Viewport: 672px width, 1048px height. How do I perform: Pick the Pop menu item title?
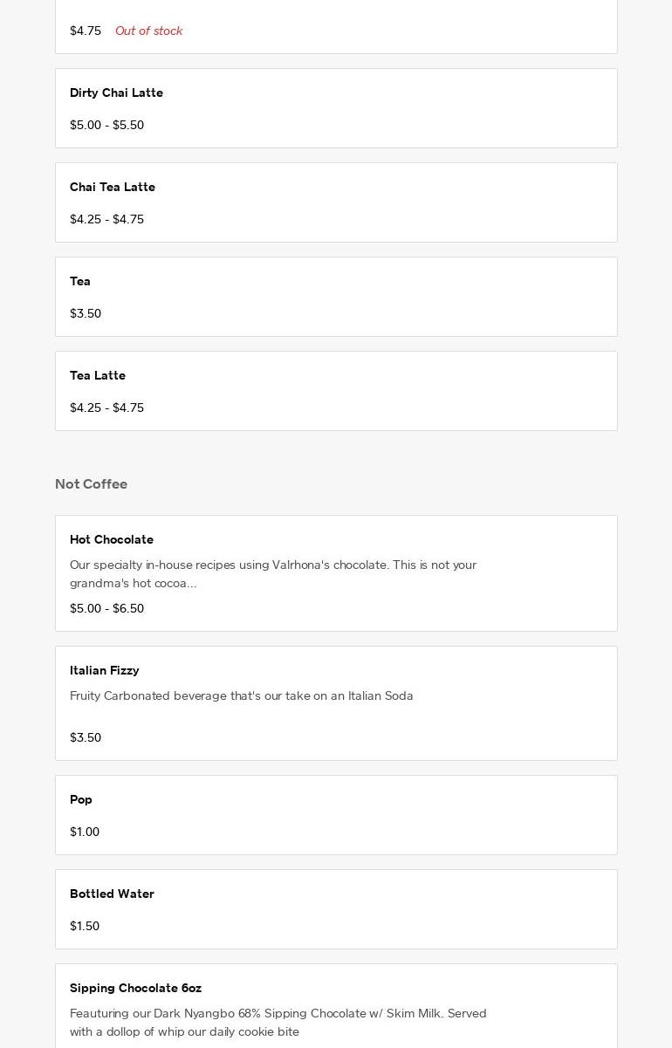click(x=81, y=799)
